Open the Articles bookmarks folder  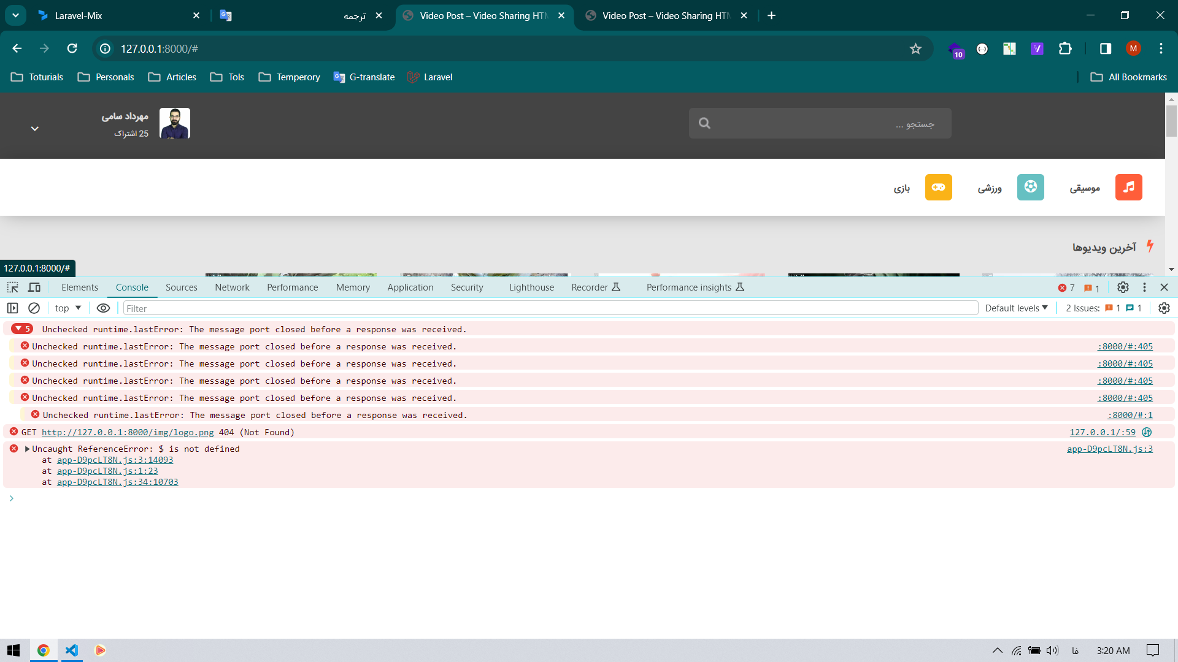[x=172, y=77]
